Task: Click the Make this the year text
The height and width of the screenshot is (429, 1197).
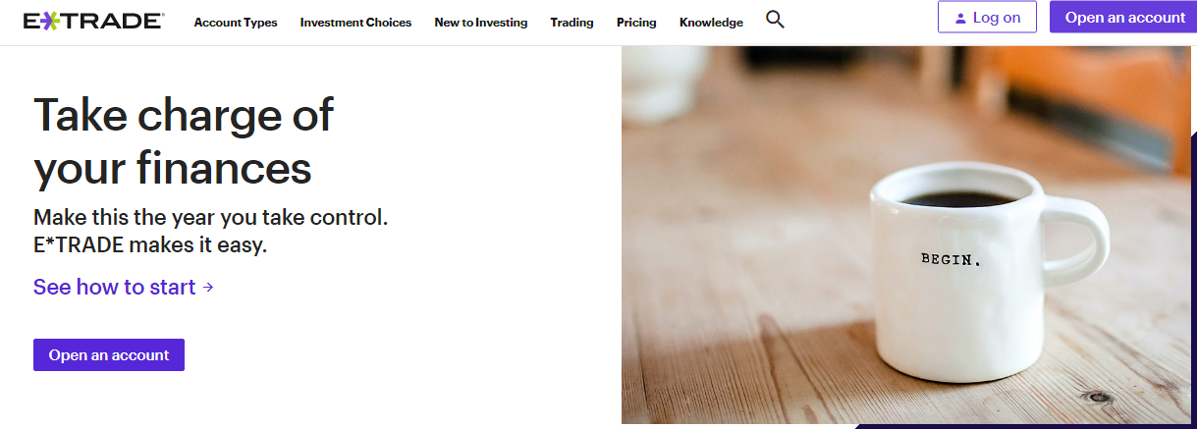Action: 218,217
